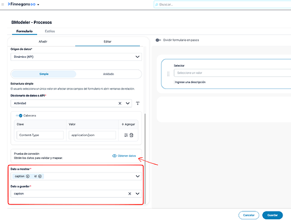Edit the Content-Type key field
The image size is (291, 222).
pyautogui.click(x=40, y=135)
